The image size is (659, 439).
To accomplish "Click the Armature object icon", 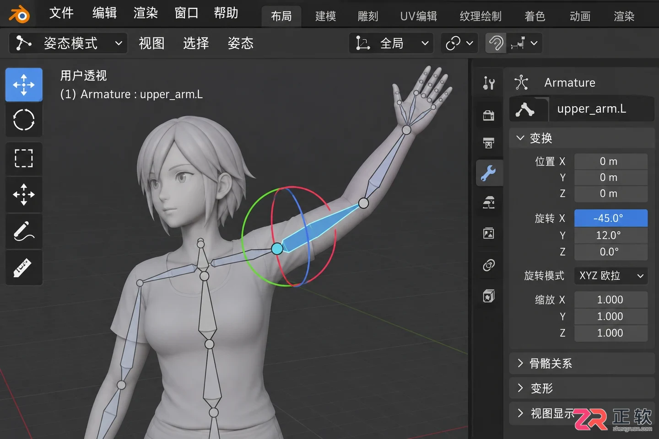I will pyautogui.click(x=521, y=83).
